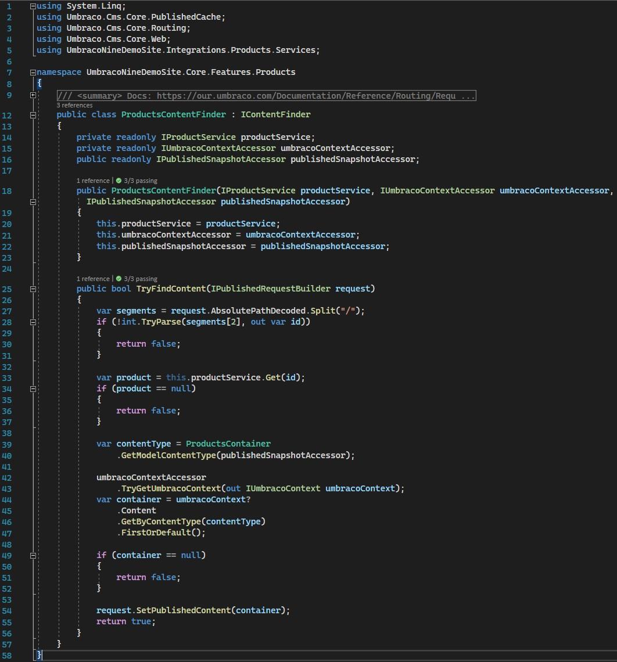617x662 pixels.
Task: Collapse the namespace UmbracoNineDemoSite.Core.Features.Products block
Action: [x=33, y=73]
